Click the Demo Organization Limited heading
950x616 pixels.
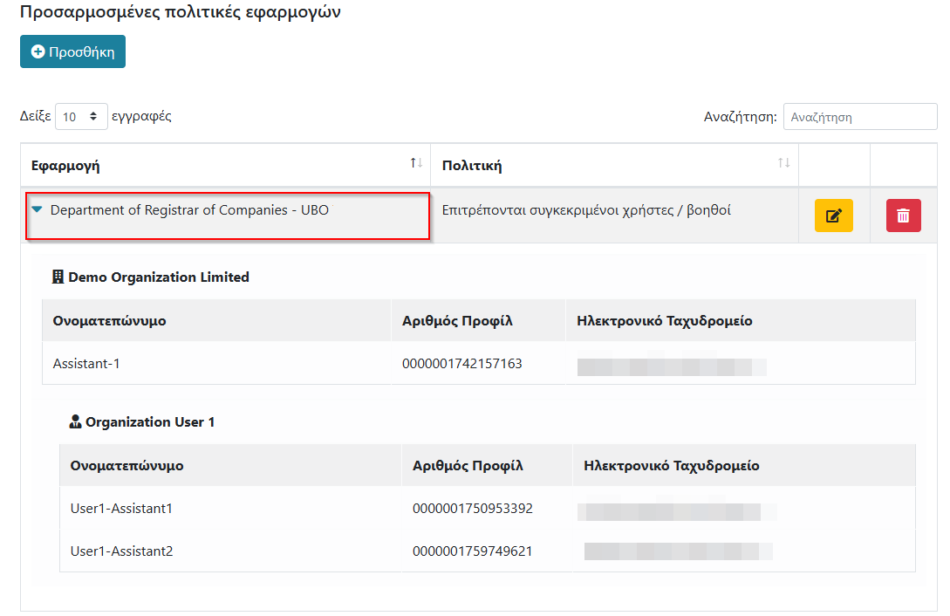(x=159, y=277)
